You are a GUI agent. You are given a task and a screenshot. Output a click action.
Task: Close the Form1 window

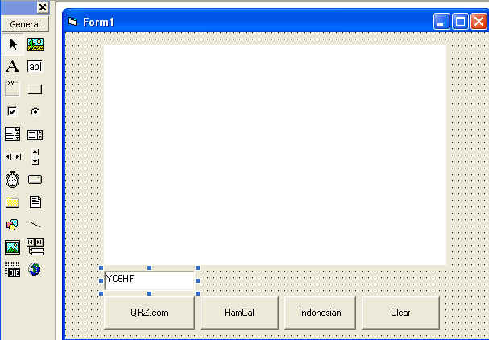click(479, 22)
